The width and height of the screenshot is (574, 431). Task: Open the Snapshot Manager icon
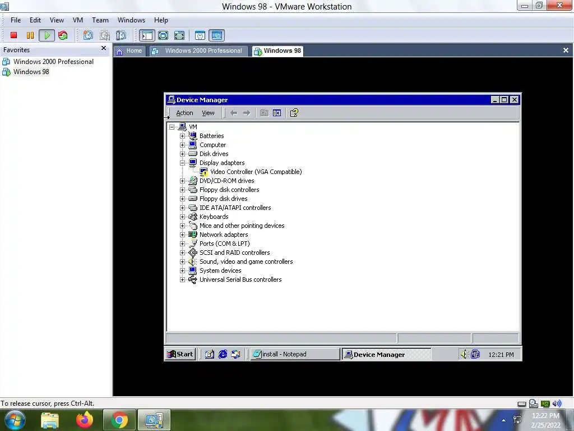click(121, 35)
